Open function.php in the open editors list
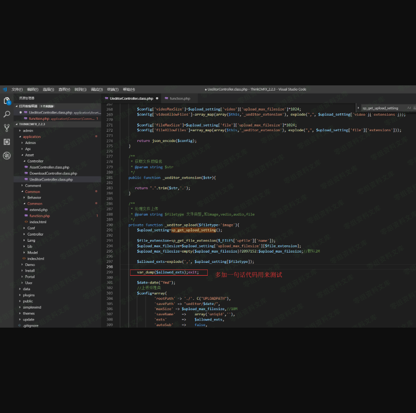Screen dimensions: 416x413 coord(39,118)
